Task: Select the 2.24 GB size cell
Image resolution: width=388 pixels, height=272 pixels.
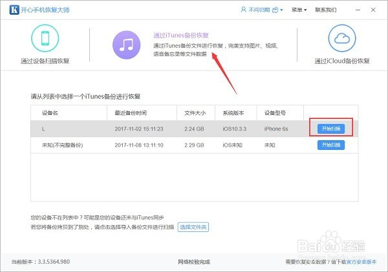Action: coord(194,129)
